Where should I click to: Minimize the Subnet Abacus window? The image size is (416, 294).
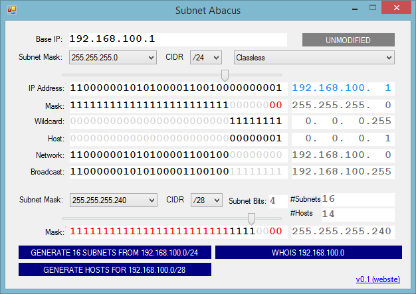click(355, 9)
